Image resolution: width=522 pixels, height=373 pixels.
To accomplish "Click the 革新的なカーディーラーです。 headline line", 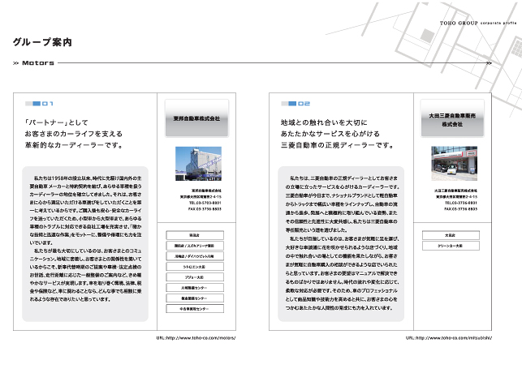I will pos(74,145).
